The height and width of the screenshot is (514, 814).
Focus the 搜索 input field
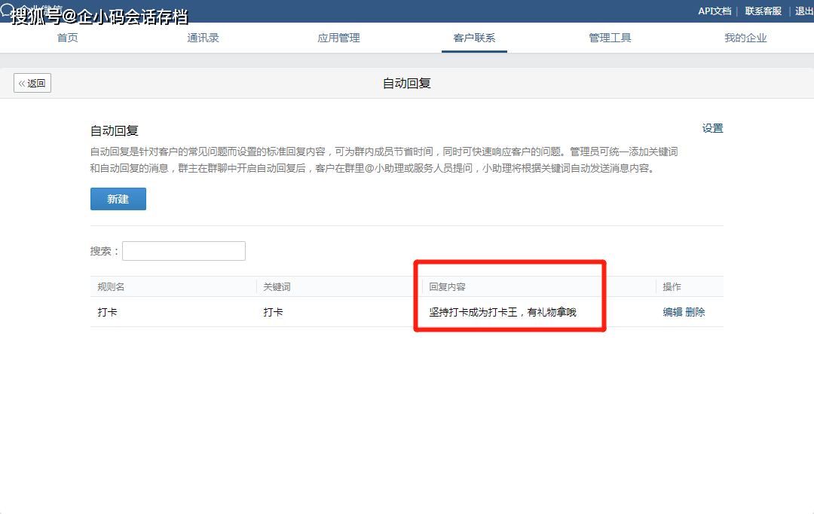coord(184,251)
